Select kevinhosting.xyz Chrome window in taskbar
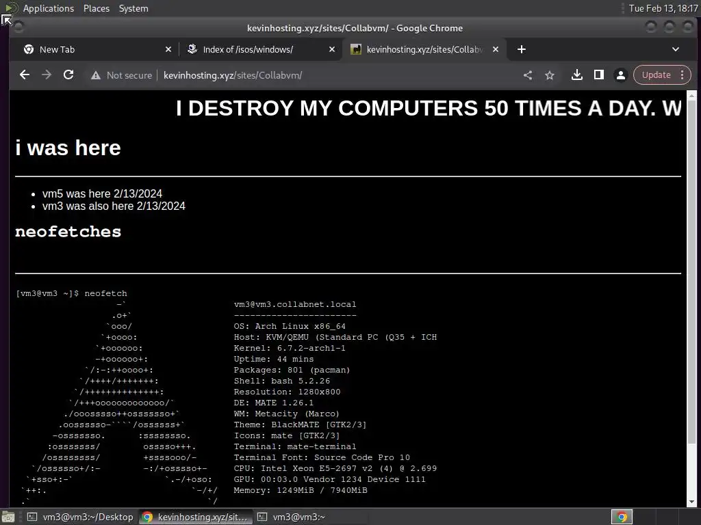The height and width of the screenshot is (525, 701). click(195, 517)
